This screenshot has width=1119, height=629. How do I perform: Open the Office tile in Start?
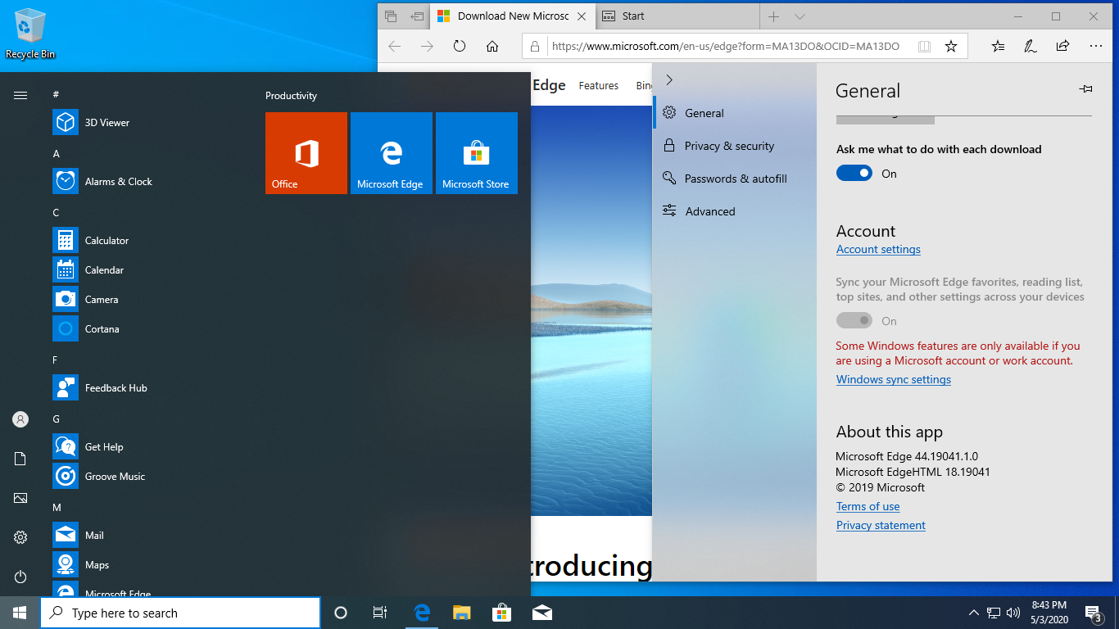click(306, 153)
